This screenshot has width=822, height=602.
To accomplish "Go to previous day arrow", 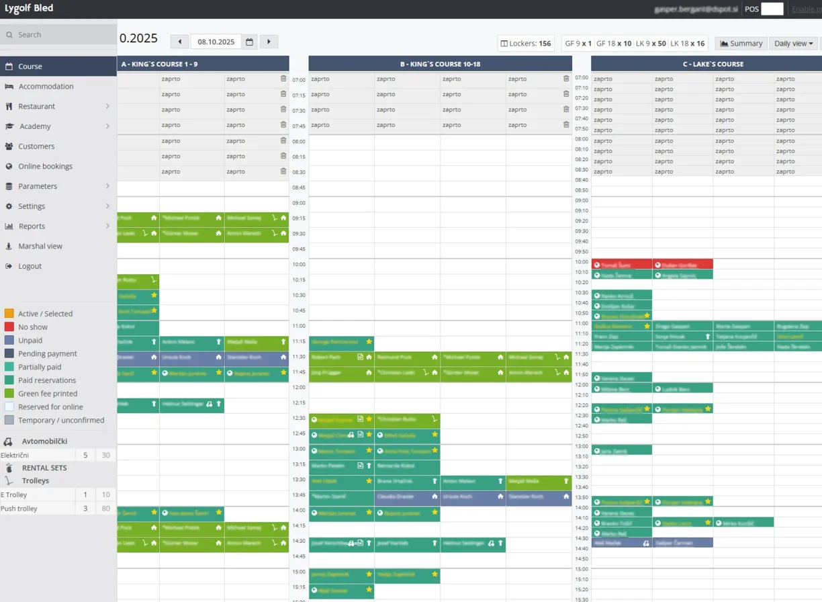I will click(x=179, y=42).
